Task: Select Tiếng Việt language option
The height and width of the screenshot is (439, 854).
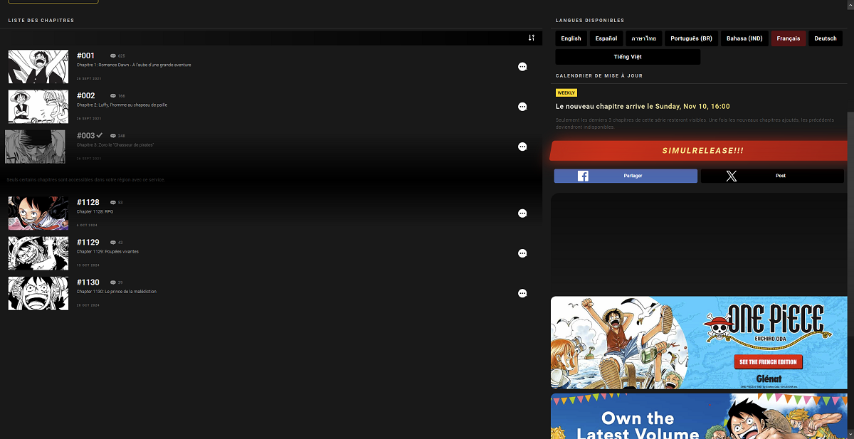Action: 627,57
